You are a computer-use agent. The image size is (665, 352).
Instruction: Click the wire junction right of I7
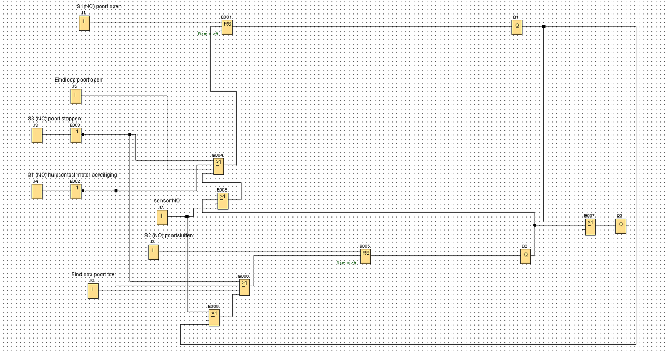(x=187, y=216)
